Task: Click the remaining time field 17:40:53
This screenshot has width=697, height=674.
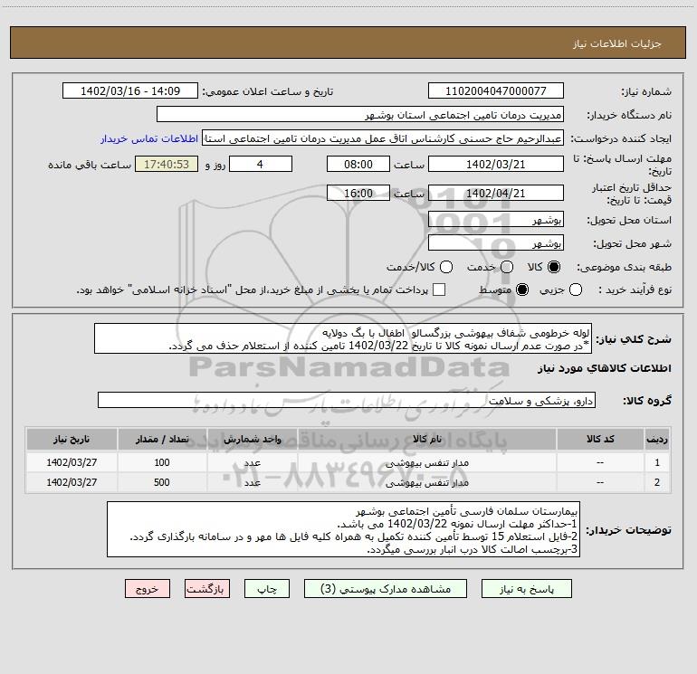Action: coord(167,164)
